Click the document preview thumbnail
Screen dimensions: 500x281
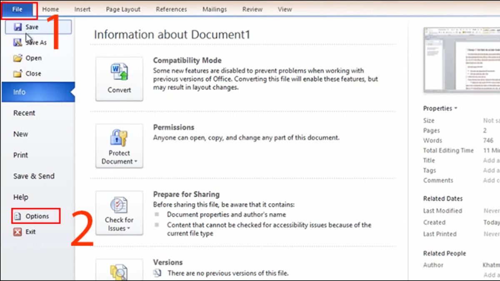(462, 60)
